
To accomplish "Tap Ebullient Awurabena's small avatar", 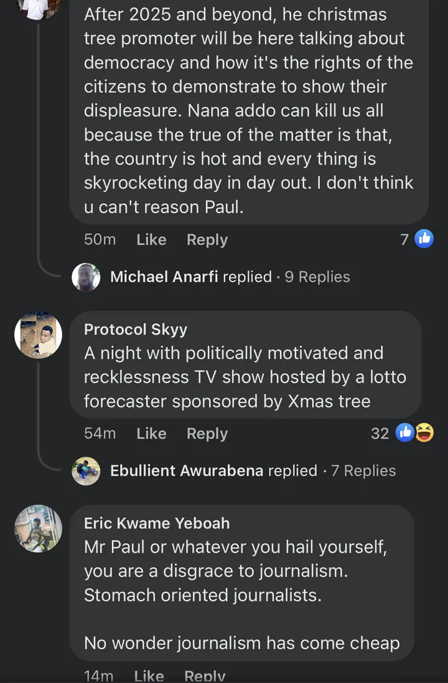I will click(86, 470).
